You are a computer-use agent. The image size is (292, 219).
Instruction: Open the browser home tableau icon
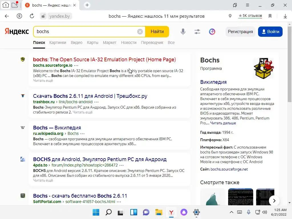[6, 5]
